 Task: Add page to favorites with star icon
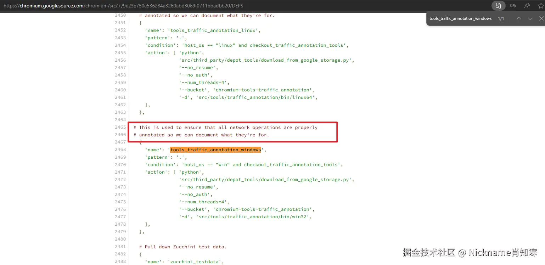[541, 6]
